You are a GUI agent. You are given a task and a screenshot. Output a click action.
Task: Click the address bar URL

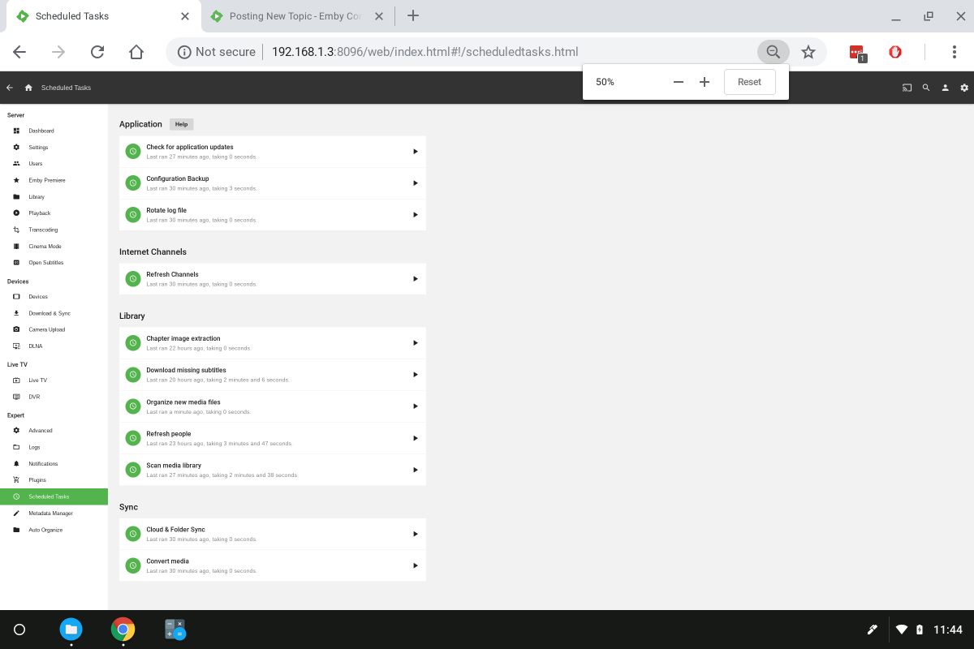coord(425,52)
